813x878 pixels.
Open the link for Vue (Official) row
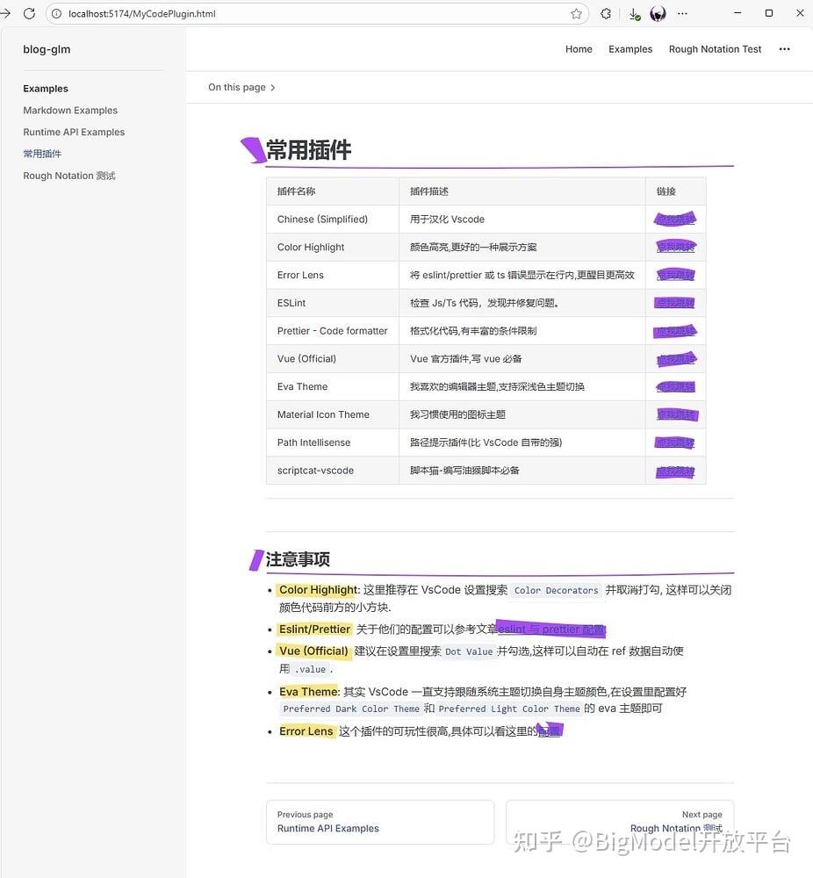coord(676,359)
